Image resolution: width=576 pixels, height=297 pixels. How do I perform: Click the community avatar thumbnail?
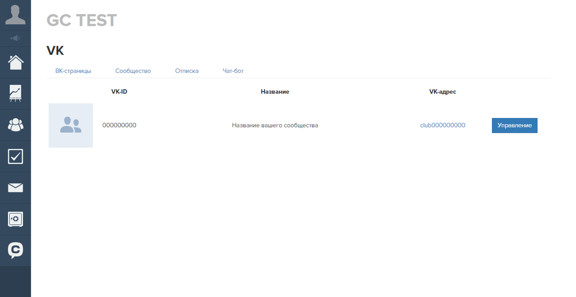[71, 125]
